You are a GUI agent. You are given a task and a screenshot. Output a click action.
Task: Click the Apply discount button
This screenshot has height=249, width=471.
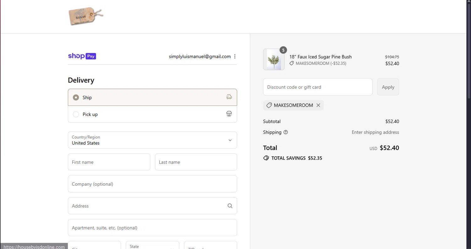tap(388, 87)
